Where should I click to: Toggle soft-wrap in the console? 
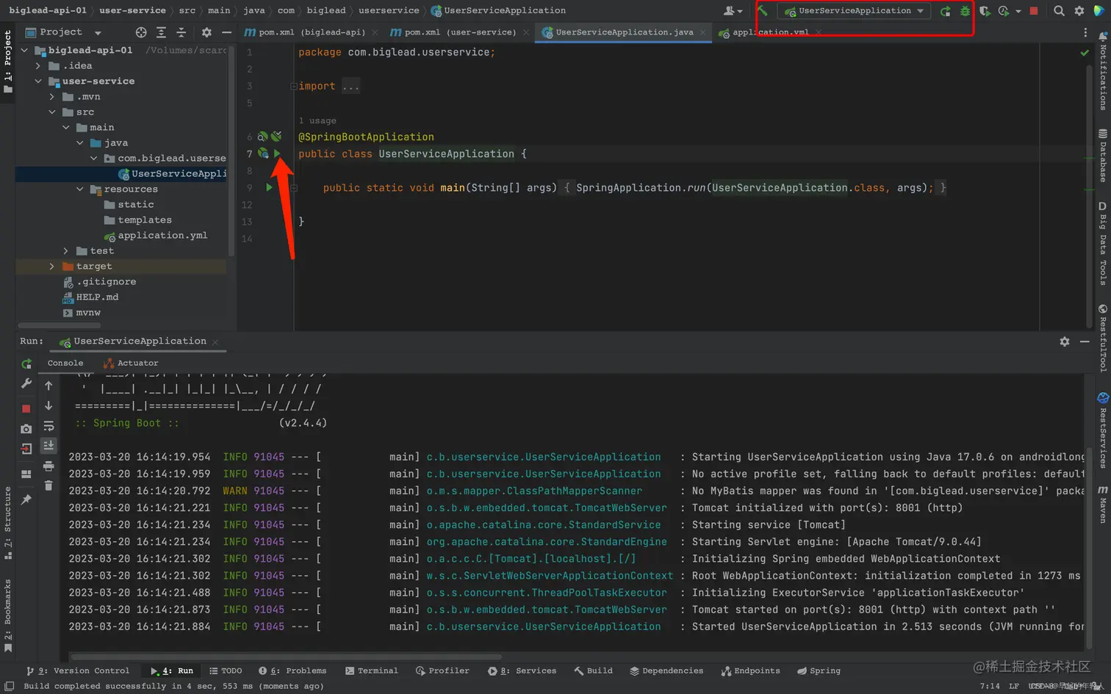[48, 426]
